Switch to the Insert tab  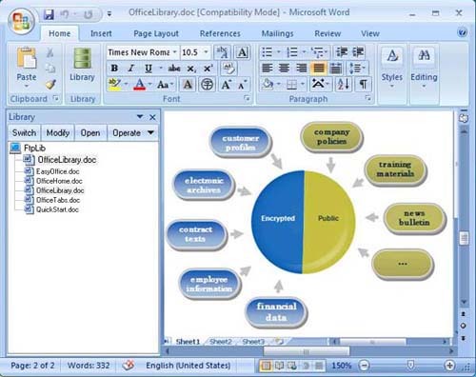pos(101,33)
